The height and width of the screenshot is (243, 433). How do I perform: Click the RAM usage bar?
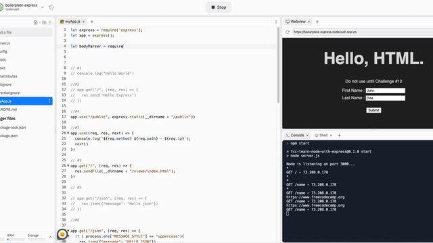pyautogui.click(x=16, y=240)
